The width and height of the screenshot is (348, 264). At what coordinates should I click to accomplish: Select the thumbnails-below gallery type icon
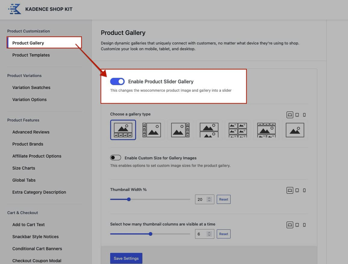click(123, 130)
